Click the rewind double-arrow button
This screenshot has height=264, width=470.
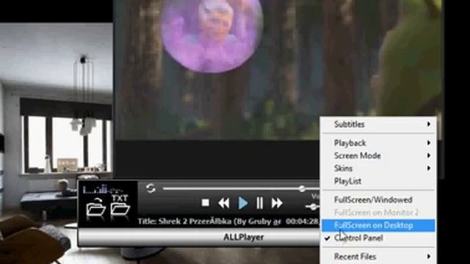[223, 203]
